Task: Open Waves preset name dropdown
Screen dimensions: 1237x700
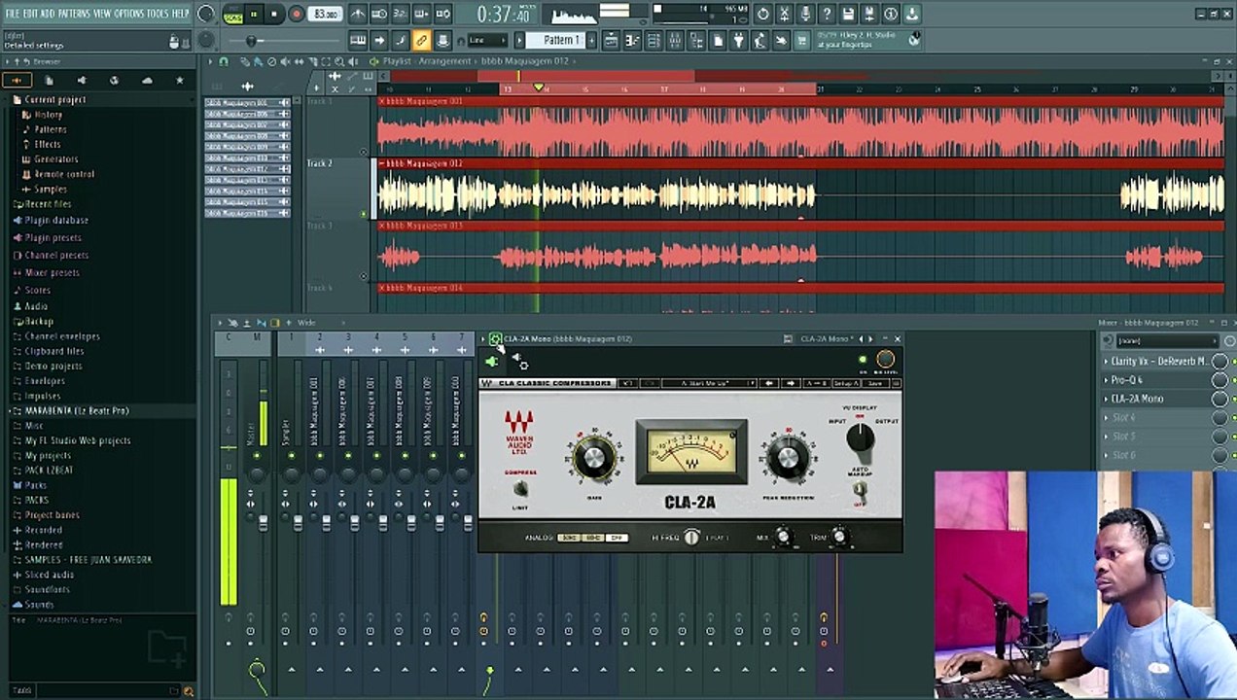Action: pos(710,384)
